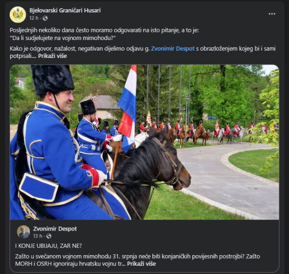Open the Zvonimir Despot author name in the shared post
This screenshot has width=289, height=274.
click(55, 229)
